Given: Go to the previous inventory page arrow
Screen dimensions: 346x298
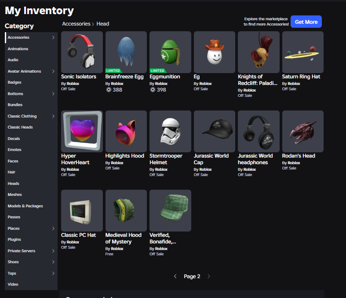Looking at the screenshot, I should [x=175, y=276].
